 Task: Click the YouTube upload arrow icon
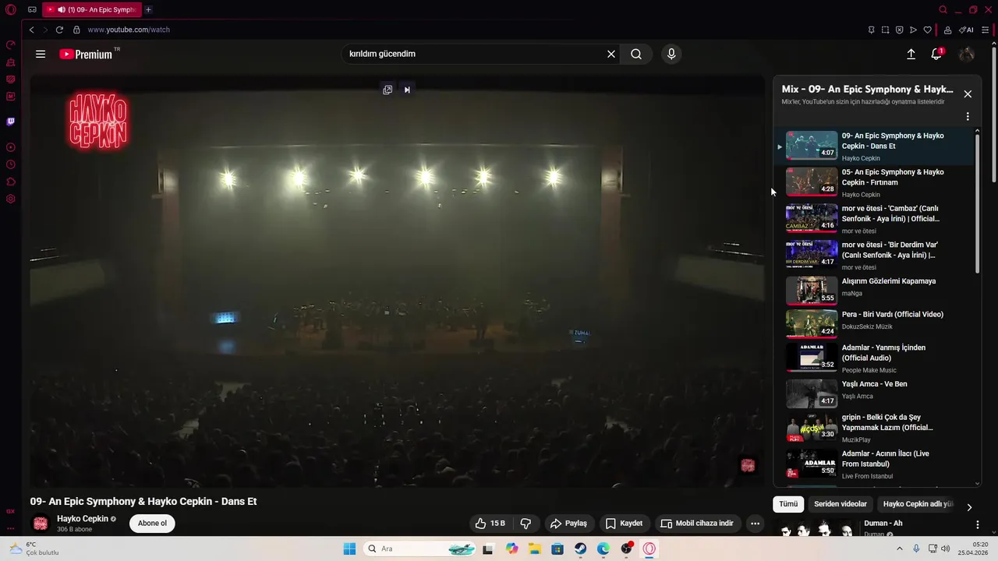pos(911,54)
